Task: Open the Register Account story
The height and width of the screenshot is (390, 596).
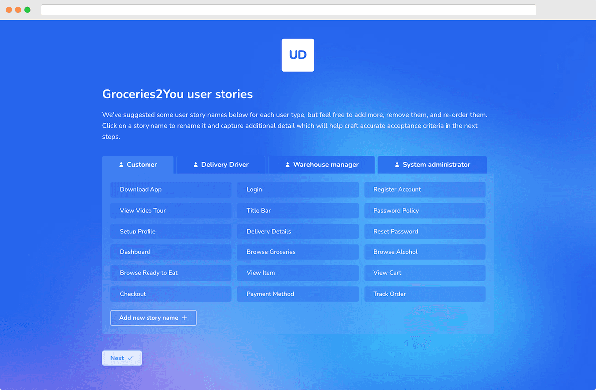Action: coord(424,189)
